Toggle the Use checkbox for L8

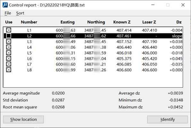pyautogui.click(x=9, y=70)
